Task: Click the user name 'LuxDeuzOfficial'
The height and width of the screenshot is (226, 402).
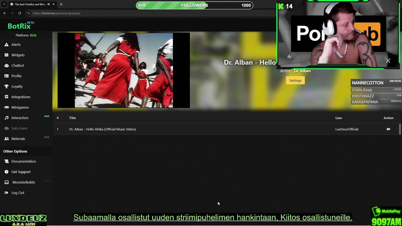Action: [347, 129]
